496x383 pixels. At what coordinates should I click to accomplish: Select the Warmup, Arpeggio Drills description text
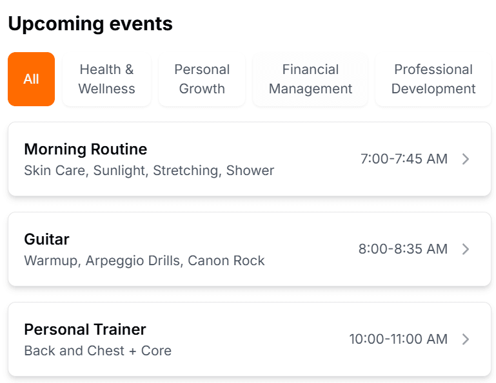tap(144, 261)
